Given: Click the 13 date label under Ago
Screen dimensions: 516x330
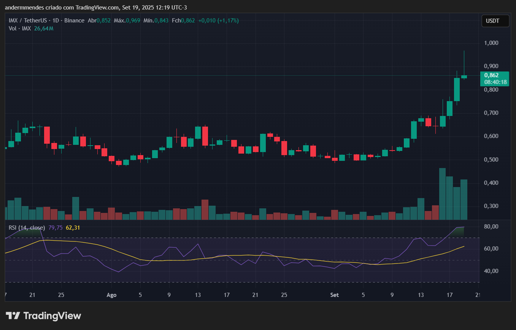Looking at the screenshot, I should point(197,295).
